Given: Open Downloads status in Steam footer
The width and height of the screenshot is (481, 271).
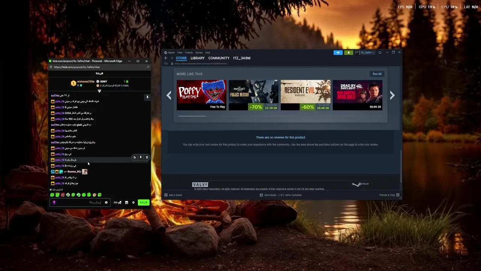Looking at the screenshot, I should [281, 195].
